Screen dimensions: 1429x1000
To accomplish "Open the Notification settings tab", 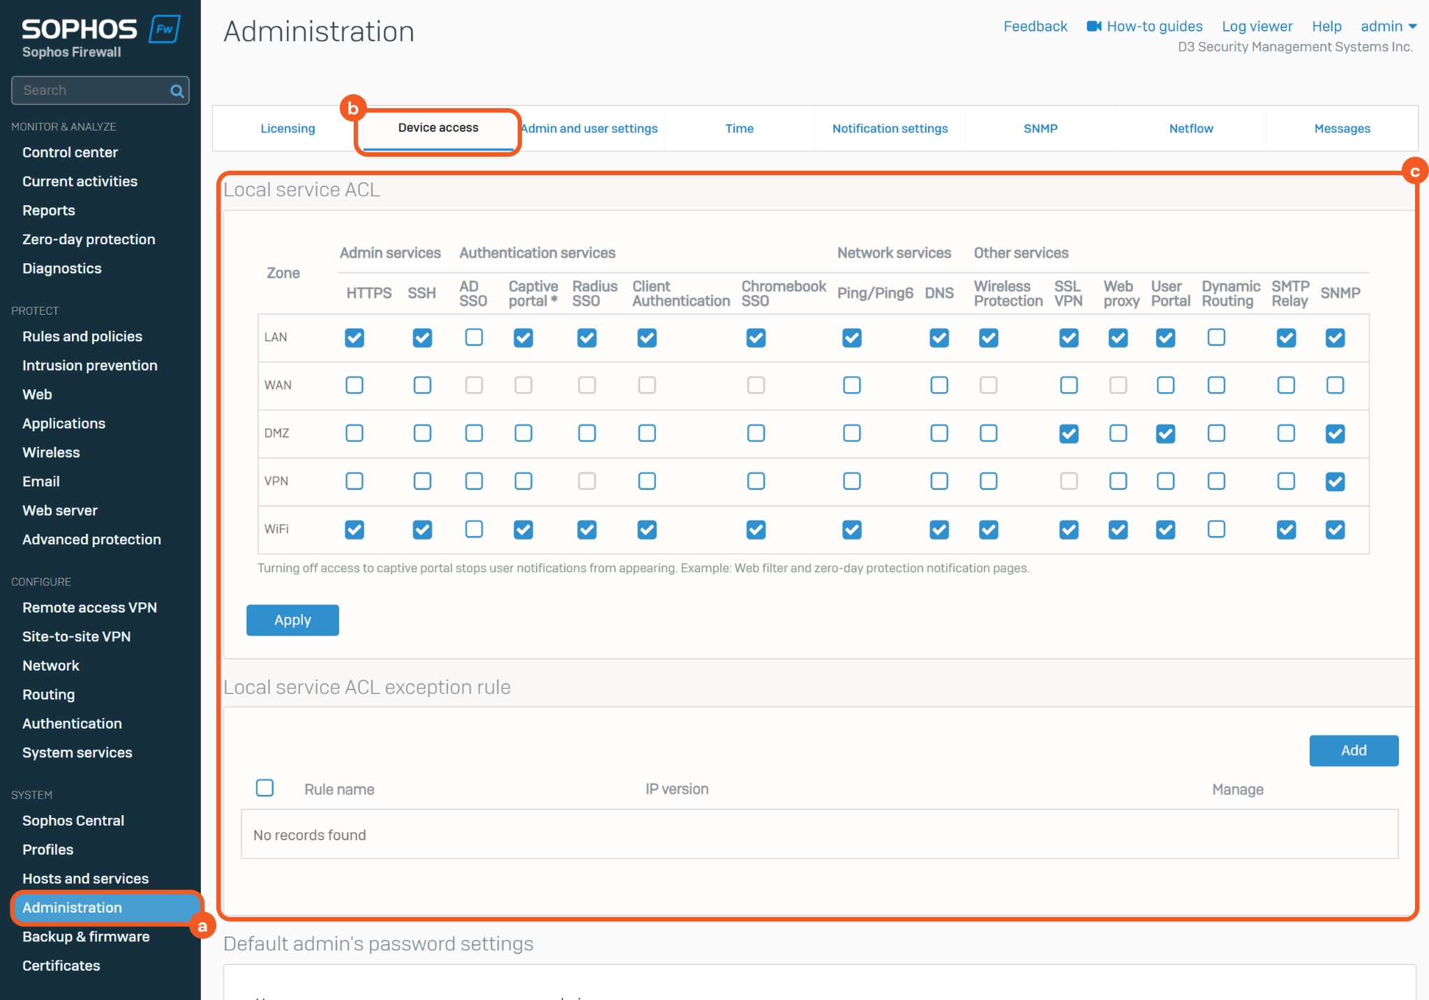I will coord(890,128).
